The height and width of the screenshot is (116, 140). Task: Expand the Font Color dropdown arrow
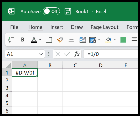[40, 39]
